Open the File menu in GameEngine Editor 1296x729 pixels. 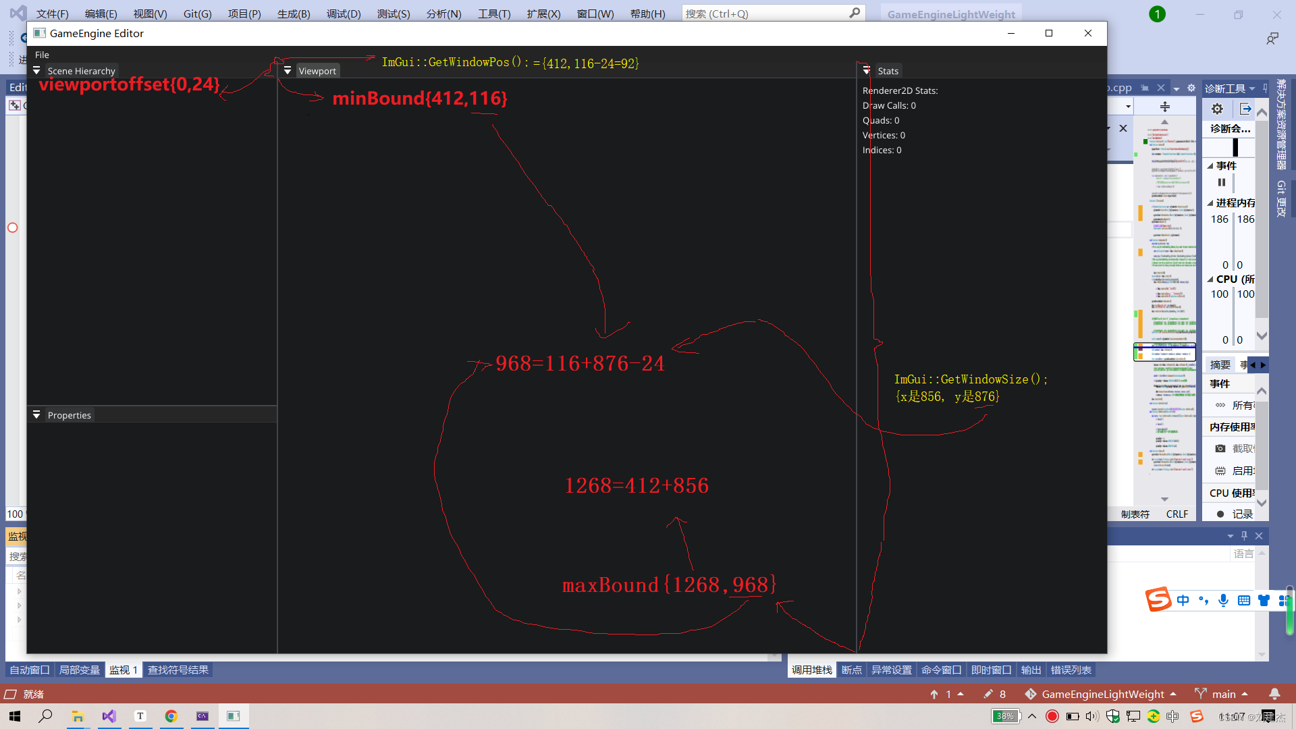pyautogui.click(x=42, y=55)
